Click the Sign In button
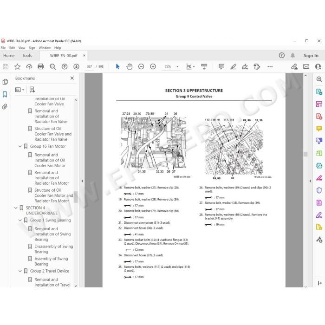The height and width of the screenshot is (325, 325). pos(311,56)
